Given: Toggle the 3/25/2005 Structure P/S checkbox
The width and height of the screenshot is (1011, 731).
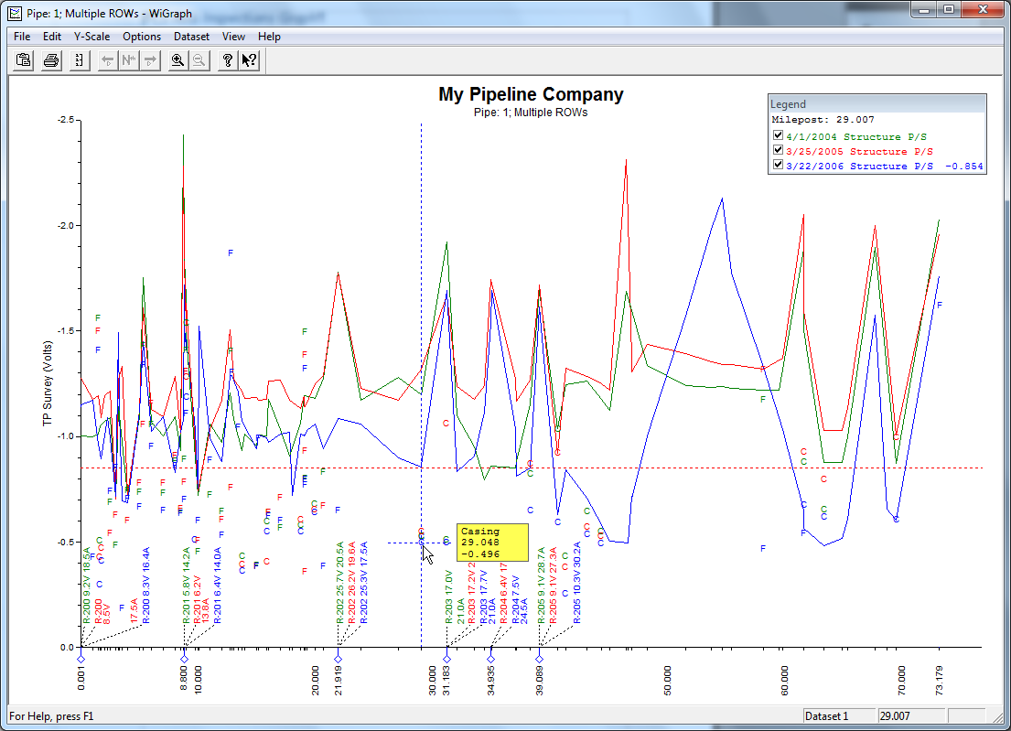Looking at the screenshot, I should 779,150.
